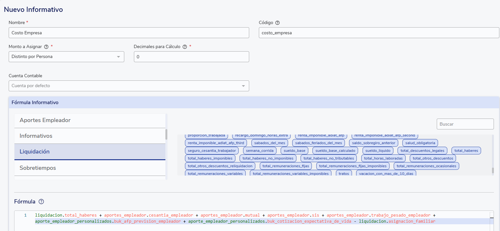
Task: Insert the sabados_del_mes variable
Action: pos(269,143)
